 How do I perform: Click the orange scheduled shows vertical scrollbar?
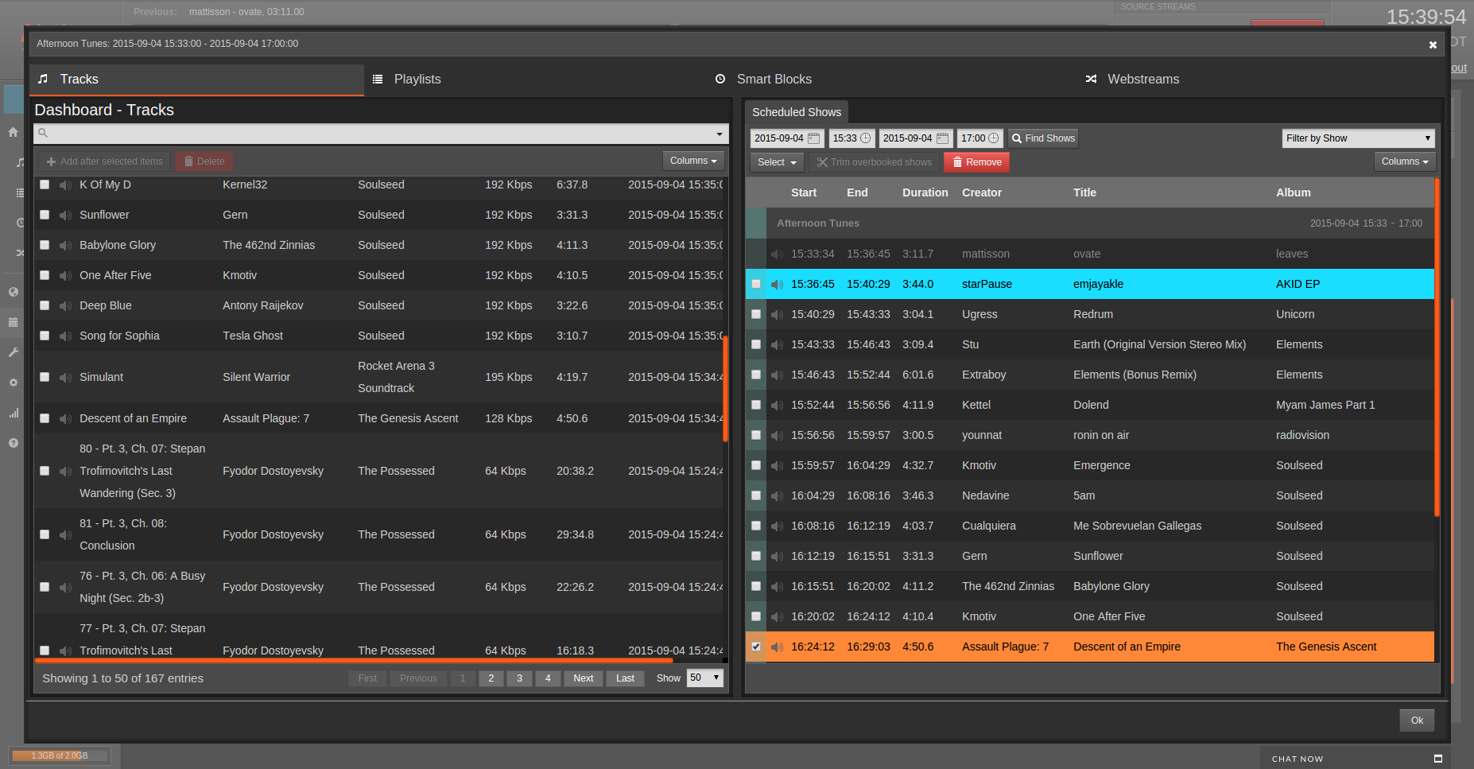coord(1437,348)
